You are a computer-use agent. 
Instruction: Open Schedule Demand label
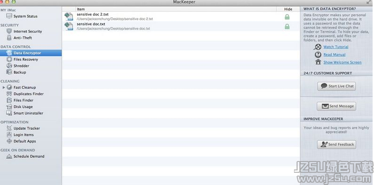tap(29, 156)
